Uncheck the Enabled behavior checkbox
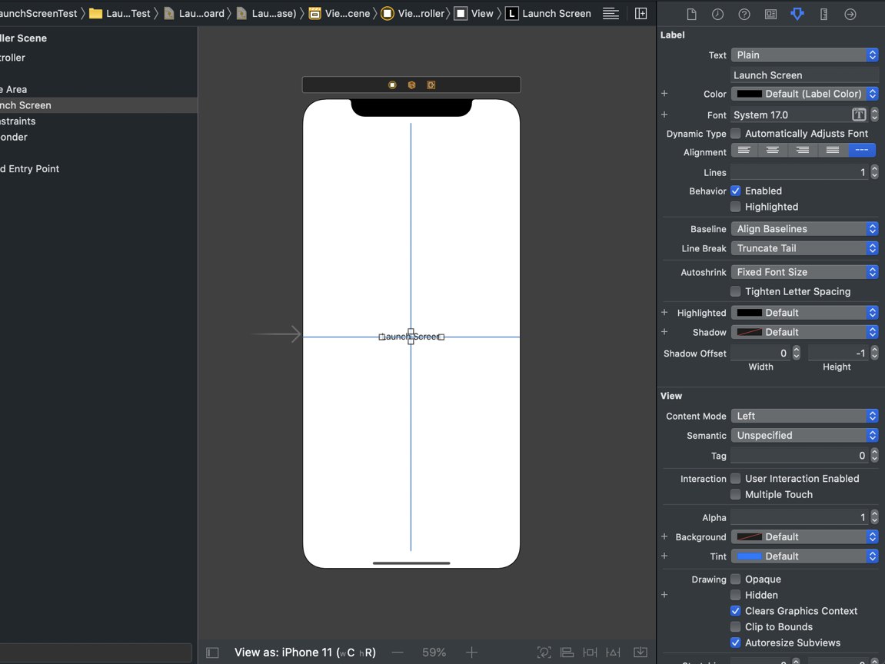This screenshot has height=664, width=885. 736,191
